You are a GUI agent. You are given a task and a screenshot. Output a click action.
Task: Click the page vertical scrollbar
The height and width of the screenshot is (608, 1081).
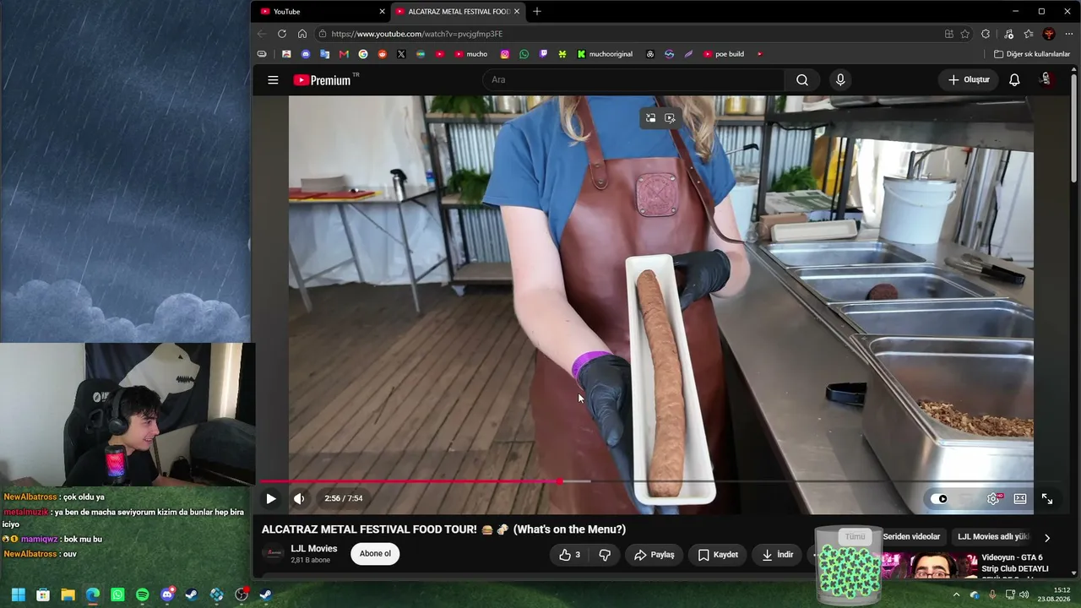(x=1074, y=127)
